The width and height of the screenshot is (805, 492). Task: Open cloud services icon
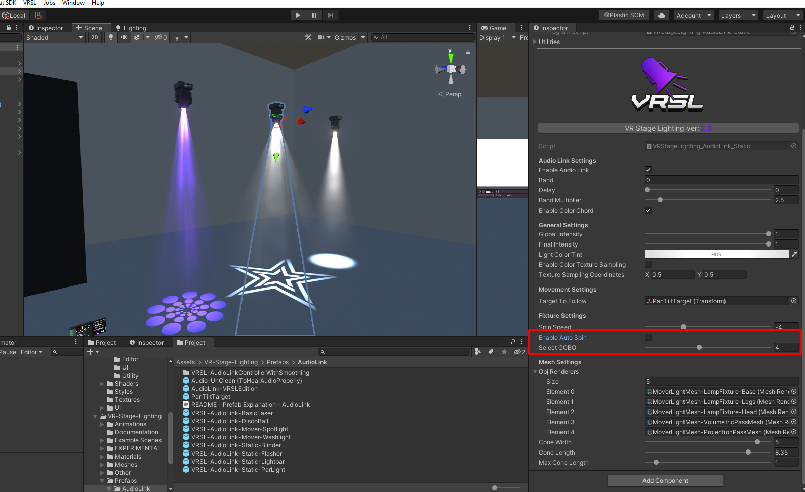[x=661, y=15]
